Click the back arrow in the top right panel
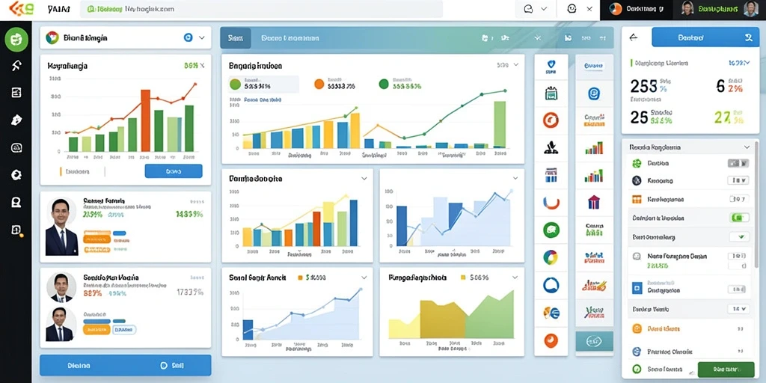Viewport: 766px width, 383px height. 634,37
